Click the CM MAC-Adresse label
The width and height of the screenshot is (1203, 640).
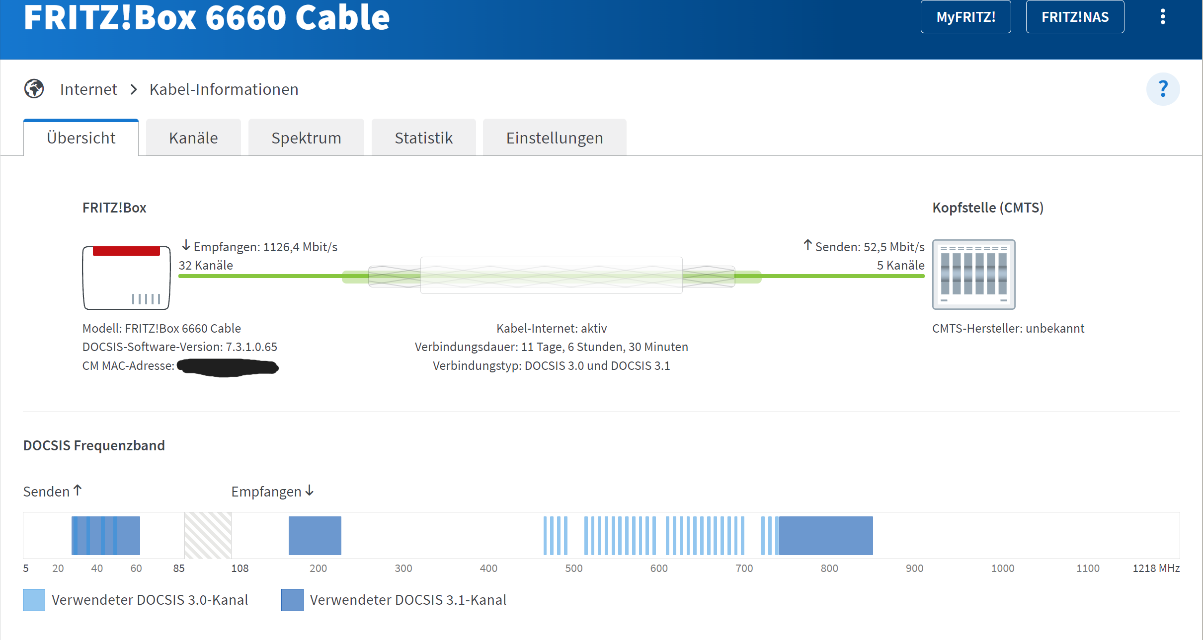(x=128, y=366)
